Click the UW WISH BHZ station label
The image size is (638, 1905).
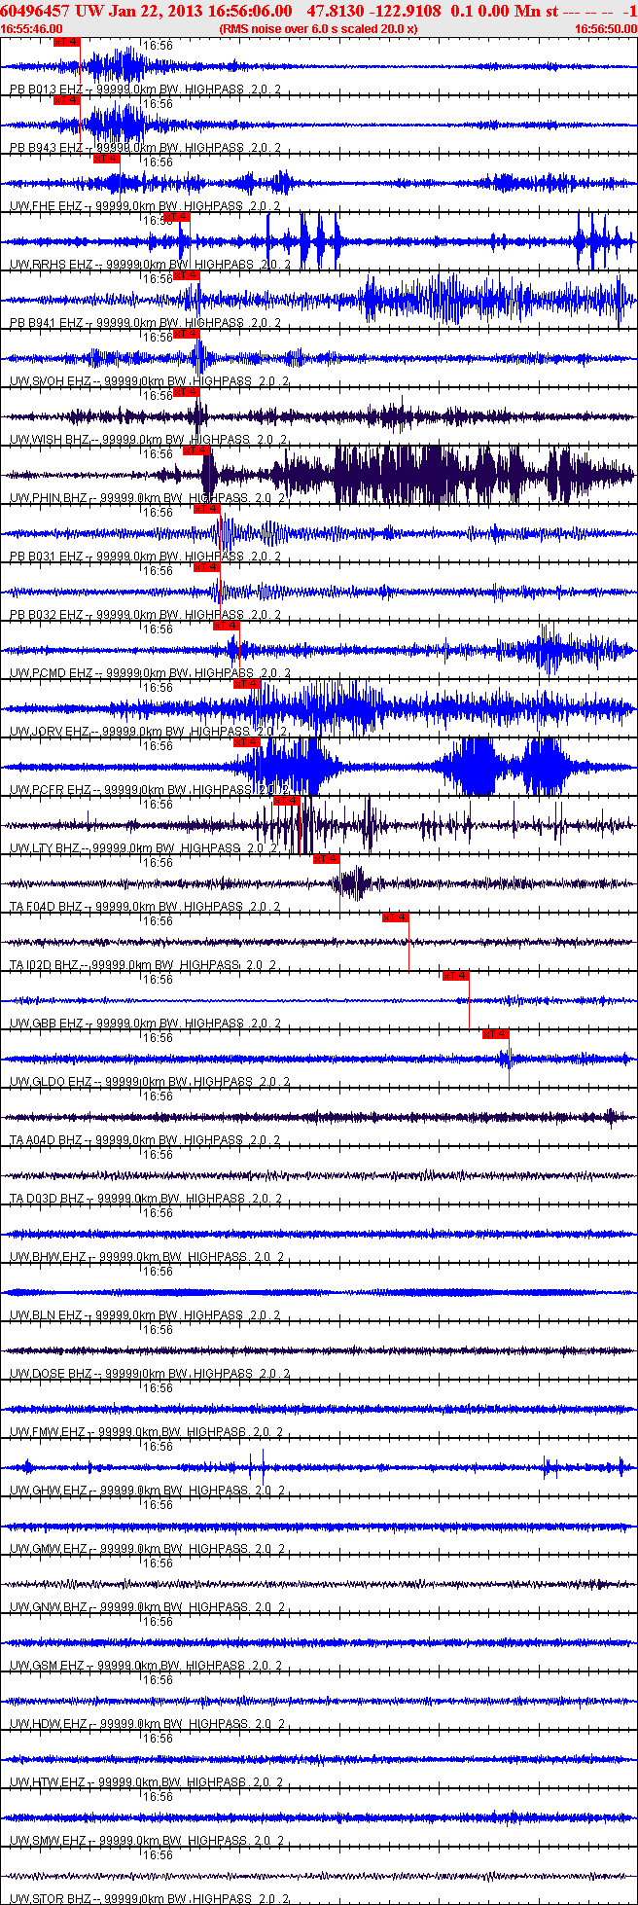point(50,440)
